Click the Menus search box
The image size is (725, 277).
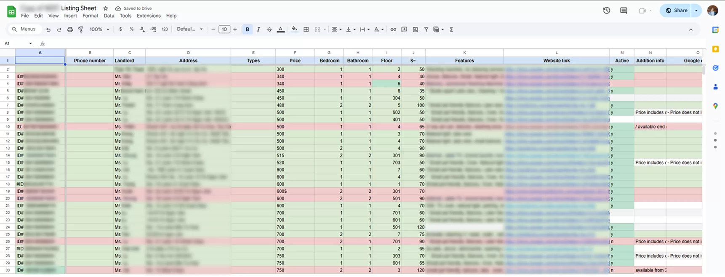(x=24, y=29)
